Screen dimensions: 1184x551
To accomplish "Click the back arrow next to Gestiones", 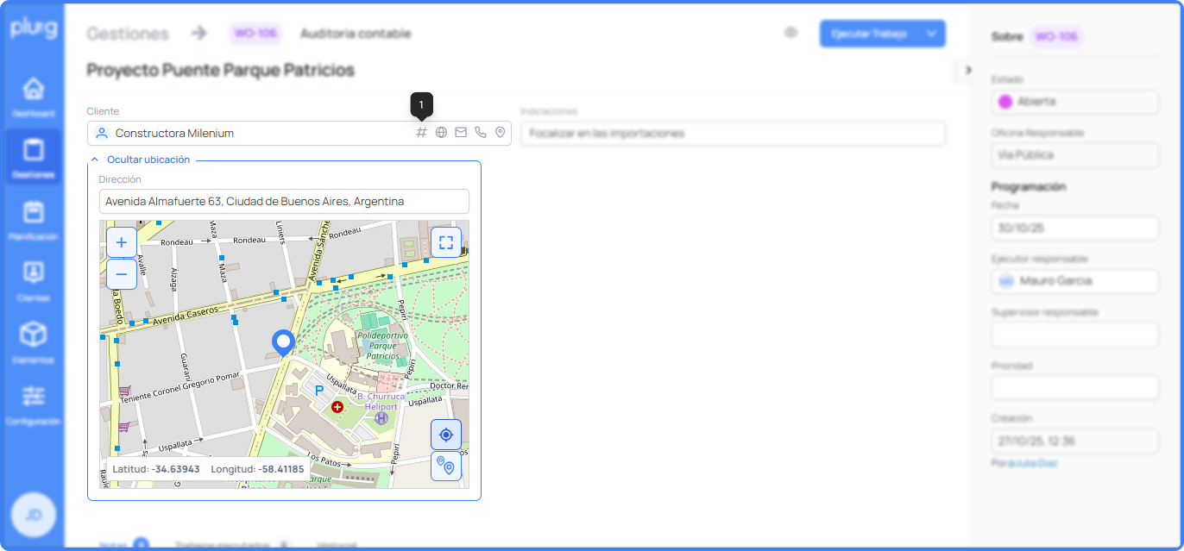I will (199, 33).
